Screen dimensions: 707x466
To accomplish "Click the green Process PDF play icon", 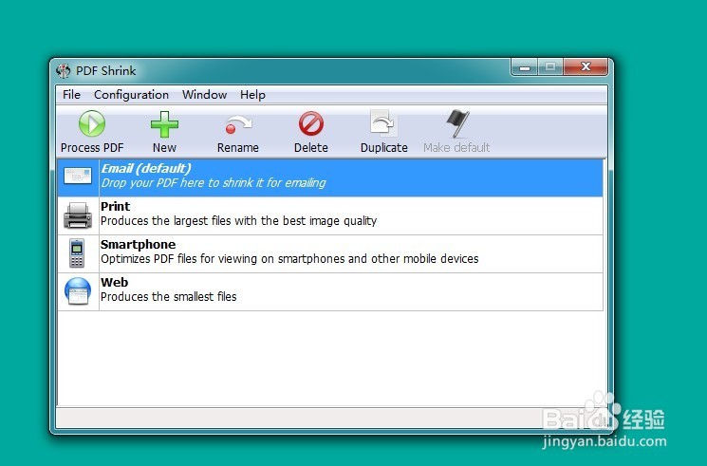I will coord(92,123).
